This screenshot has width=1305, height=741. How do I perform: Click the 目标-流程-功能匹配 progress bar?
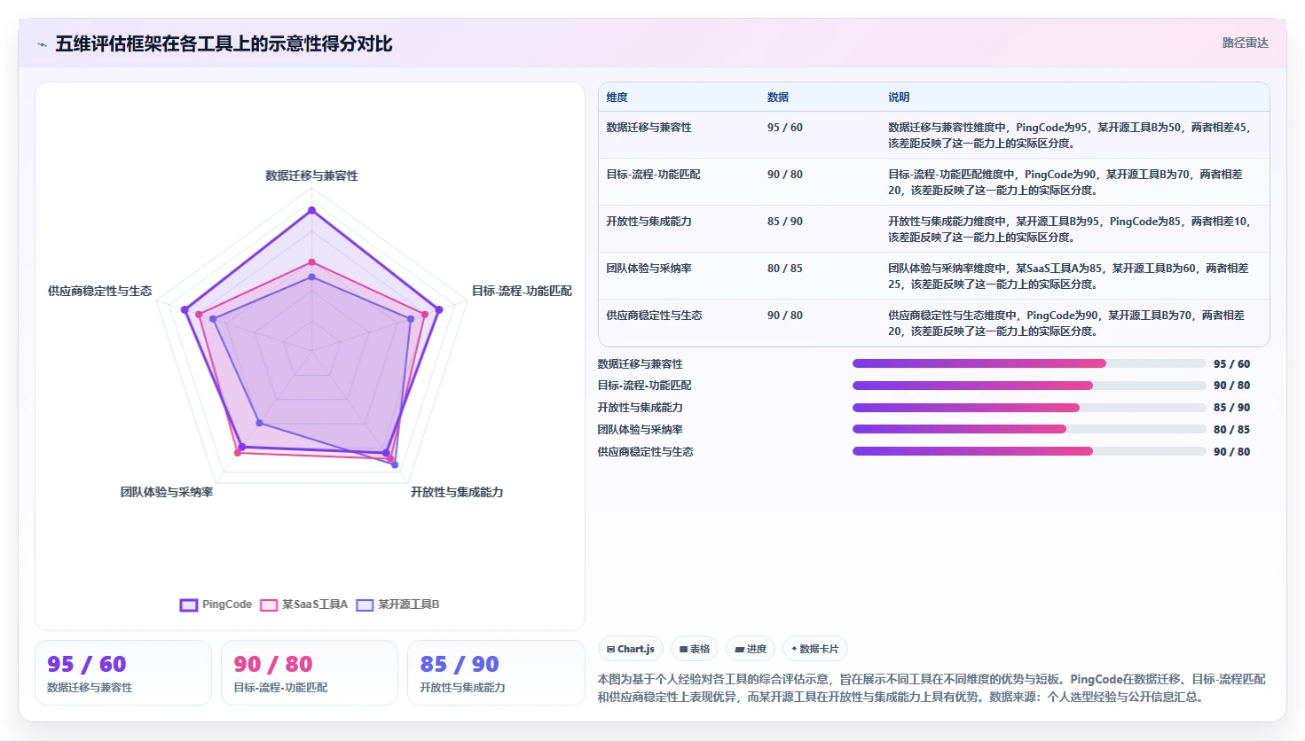(1029, 386)
